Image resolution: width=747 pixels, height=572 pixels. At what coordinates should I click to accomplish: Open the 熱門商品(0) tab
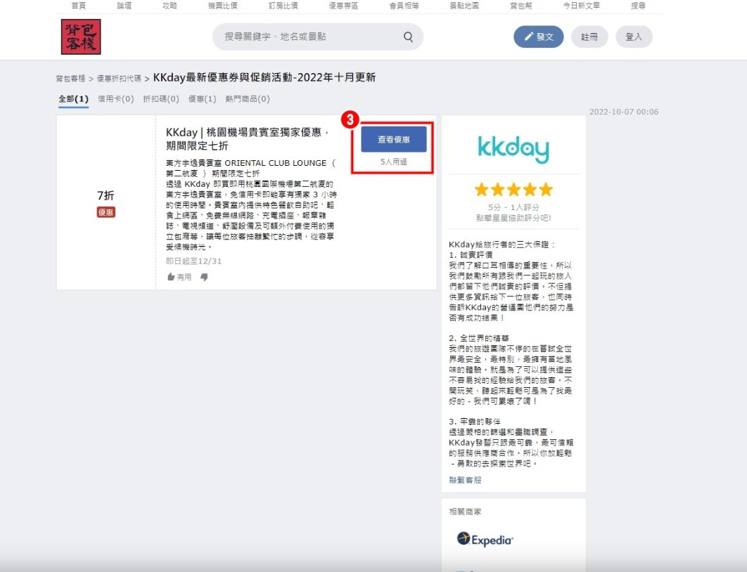coord(247,99)
